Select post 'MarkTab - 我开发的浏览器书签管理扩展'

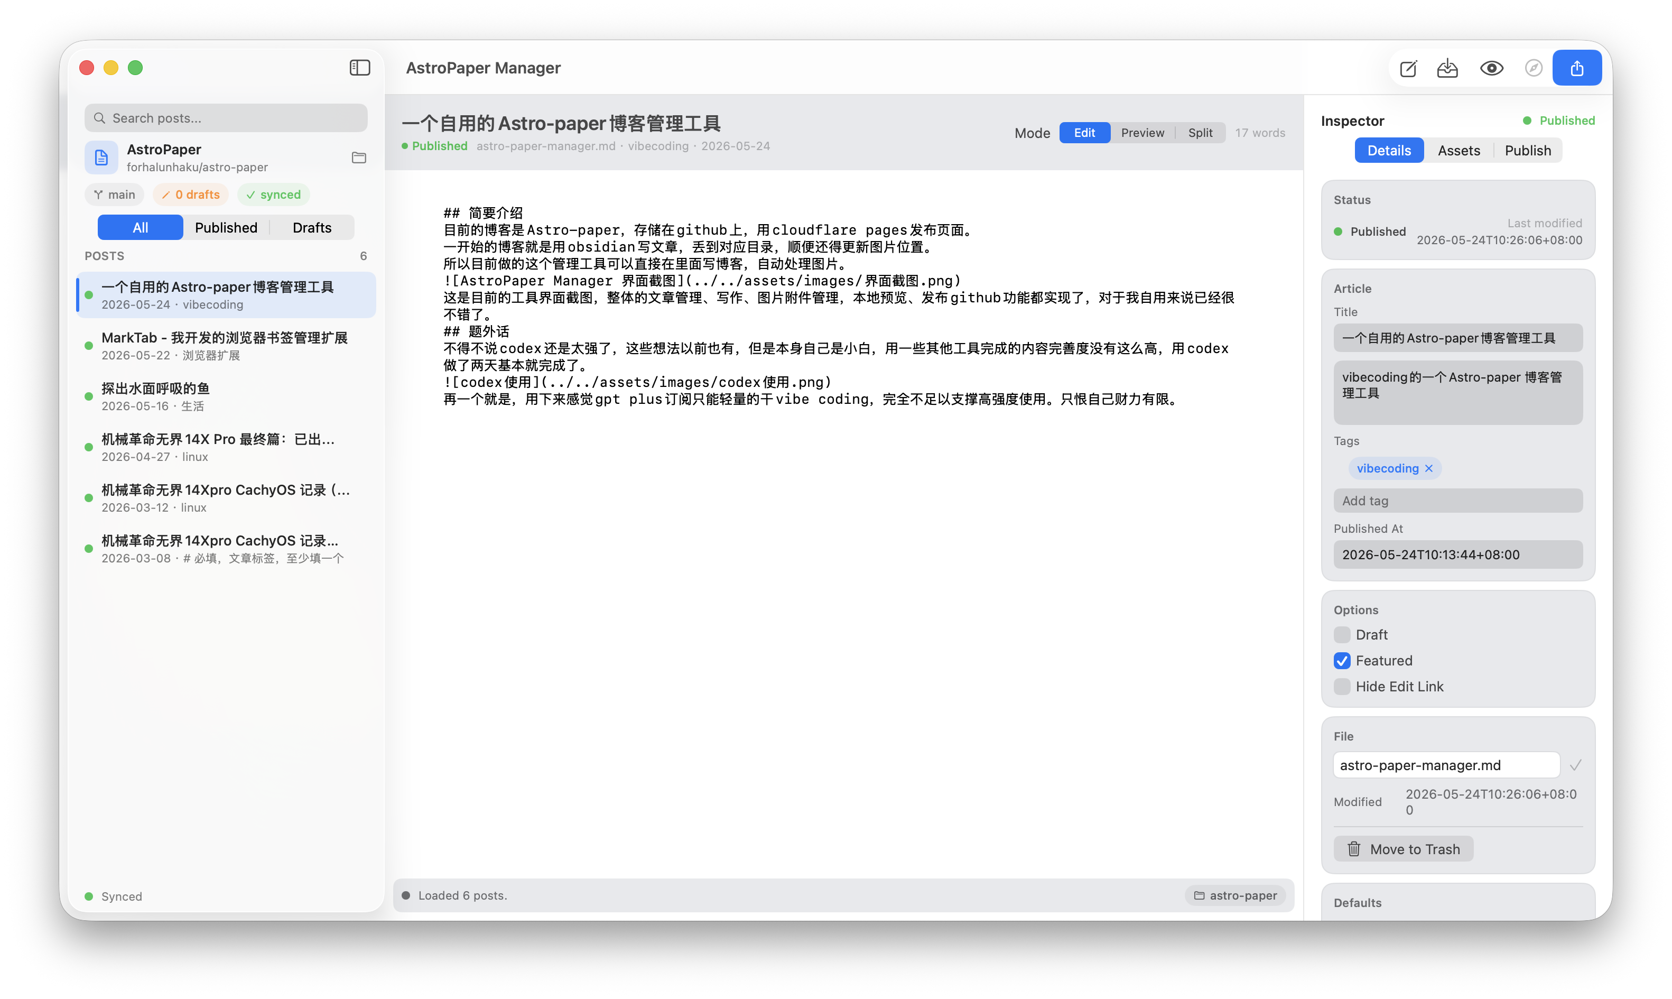coord(226,346)
